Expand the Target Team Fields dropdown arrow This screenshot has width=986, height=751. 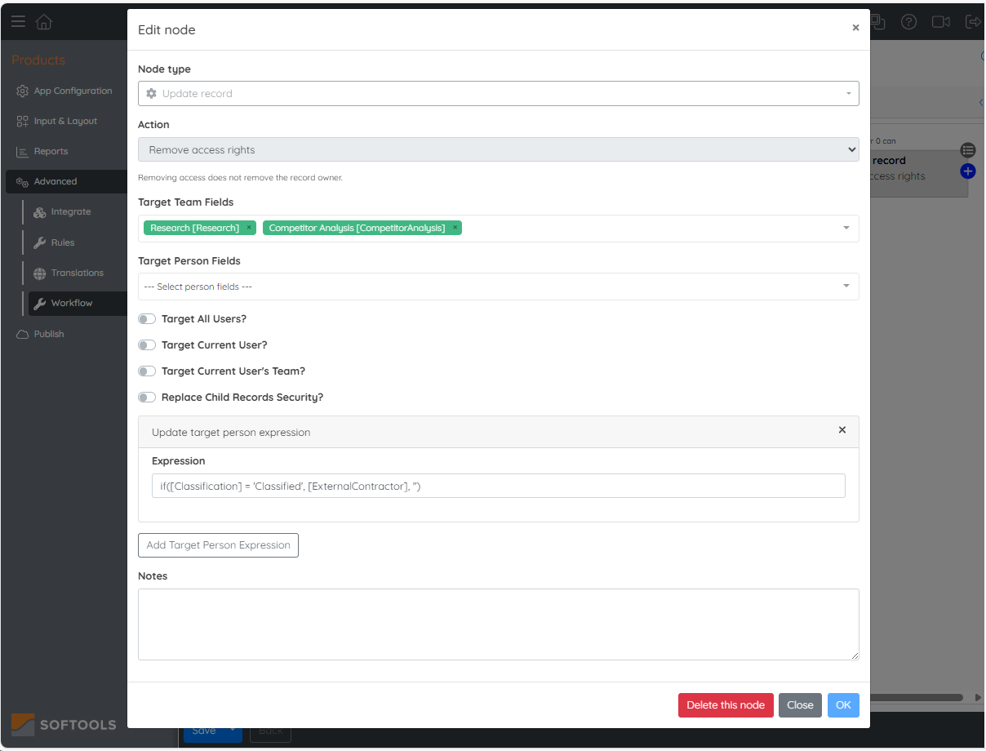[846, 228]
